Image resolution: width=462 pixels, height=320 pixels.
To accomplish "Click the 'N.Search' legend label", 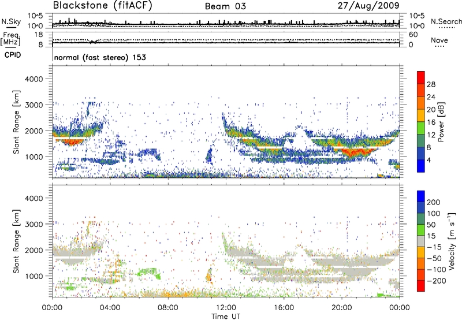I will point(446,21).
